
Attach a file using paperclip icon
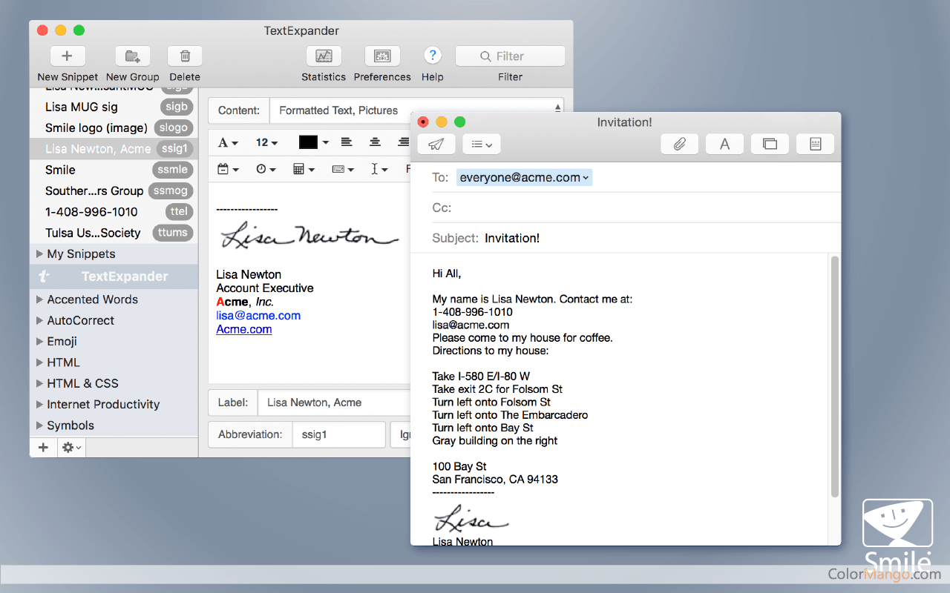pyautogui.click(x=679, y=144)
